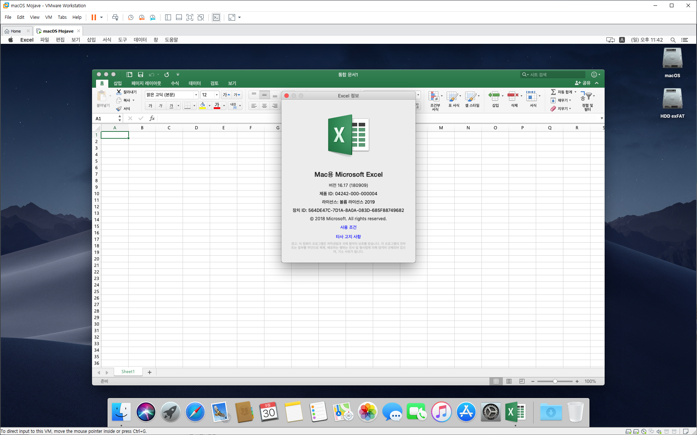Toggle top vertical alignment
Screen dimensions: 697x435
coord(254,95)
